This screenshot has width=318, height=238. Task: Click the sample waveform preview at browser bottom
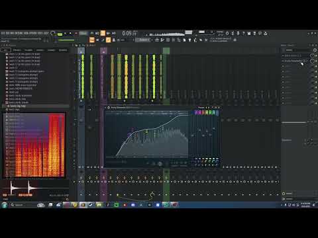click(x=35, y=188)
